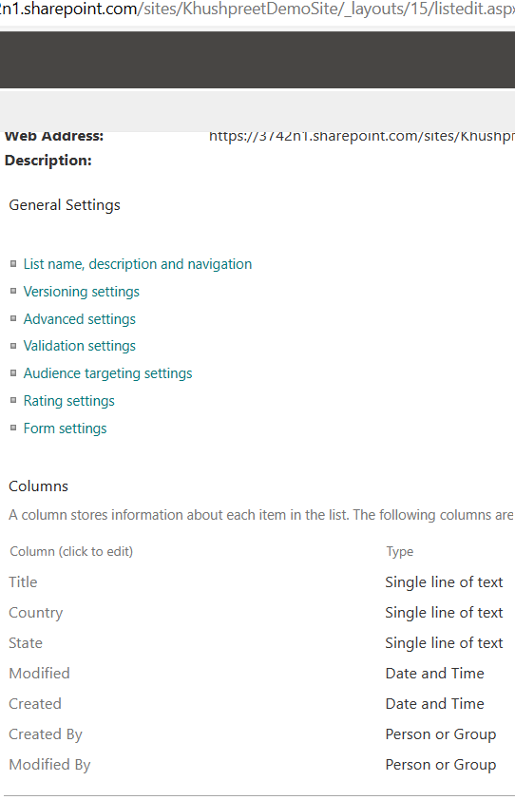Select the Modified column
The width and height of the screenshot is (515, 800).
click(39, 674)
